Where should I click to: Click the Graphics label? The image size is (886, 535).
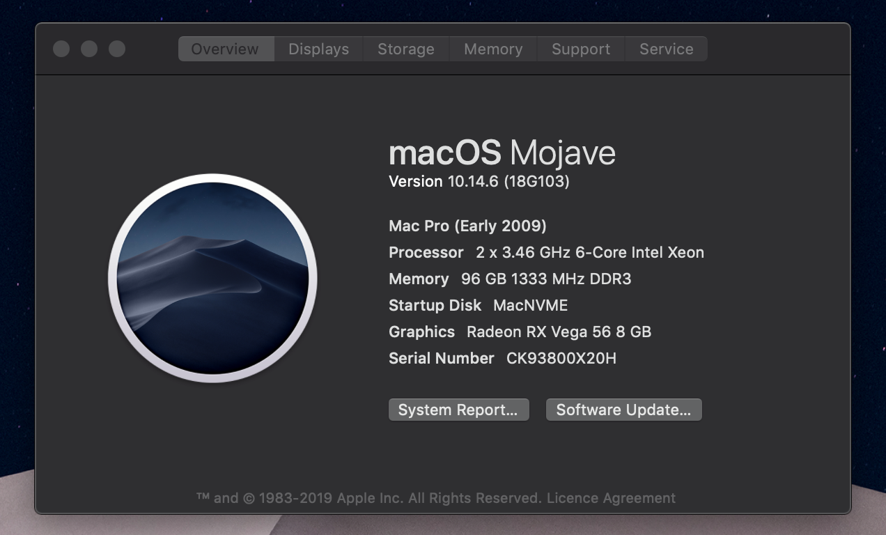pos(422,332)
